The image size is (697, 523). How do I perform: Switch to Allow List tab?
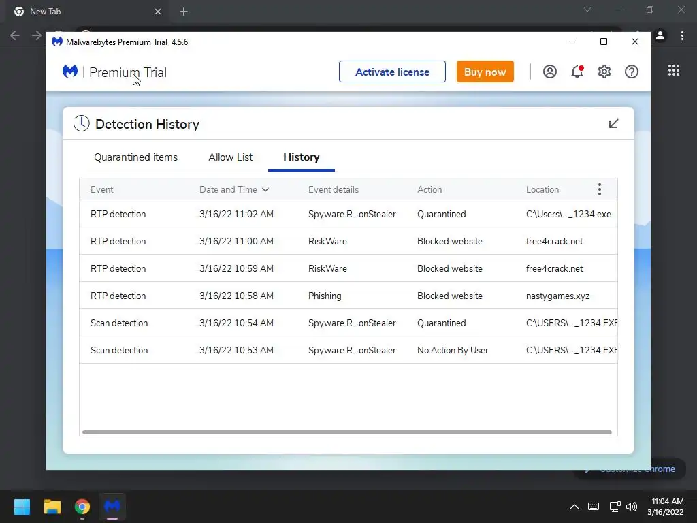230,157
